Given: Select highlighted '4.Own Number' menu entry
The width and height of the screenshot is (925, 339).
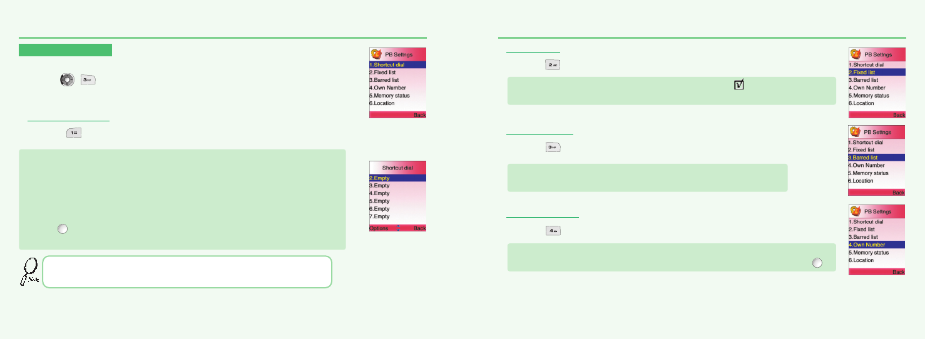Looking at the screenshot, I should point(876,245).
